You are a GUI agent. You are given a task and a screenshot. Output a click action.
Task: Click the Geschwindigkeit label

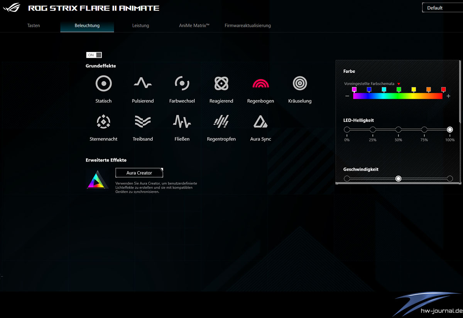coord(361,169)
